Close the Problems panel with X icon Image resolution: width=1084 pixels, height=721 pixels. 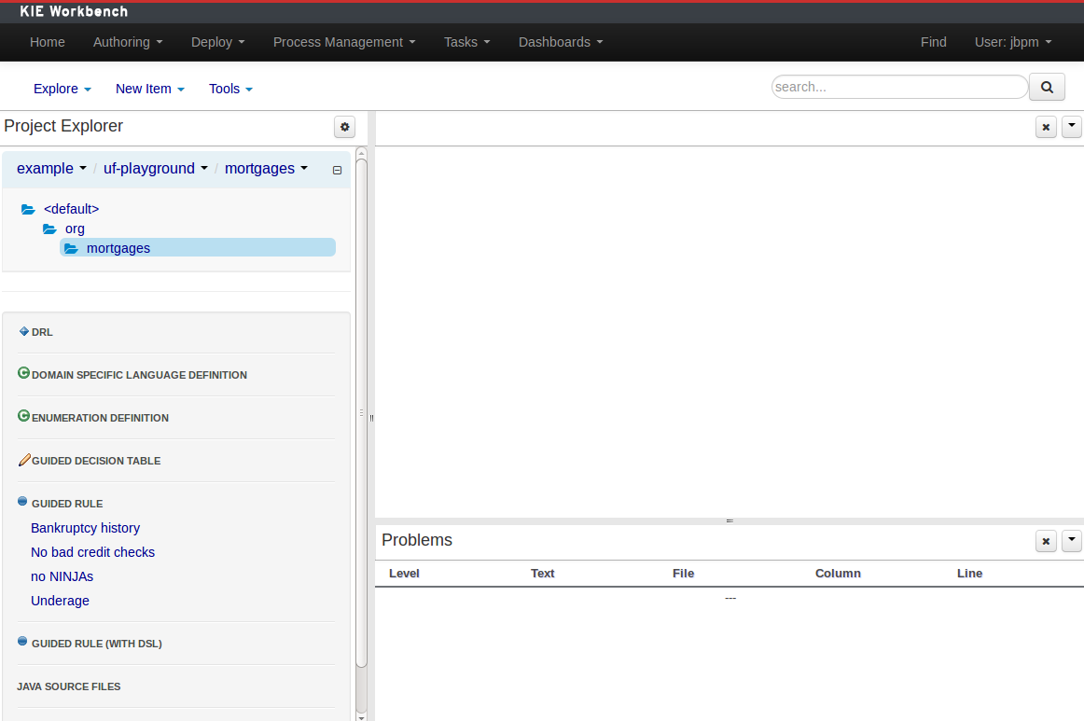(x=1046, y=541)
